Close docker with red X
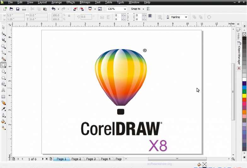The image size is (247, 168). [239, 68]
